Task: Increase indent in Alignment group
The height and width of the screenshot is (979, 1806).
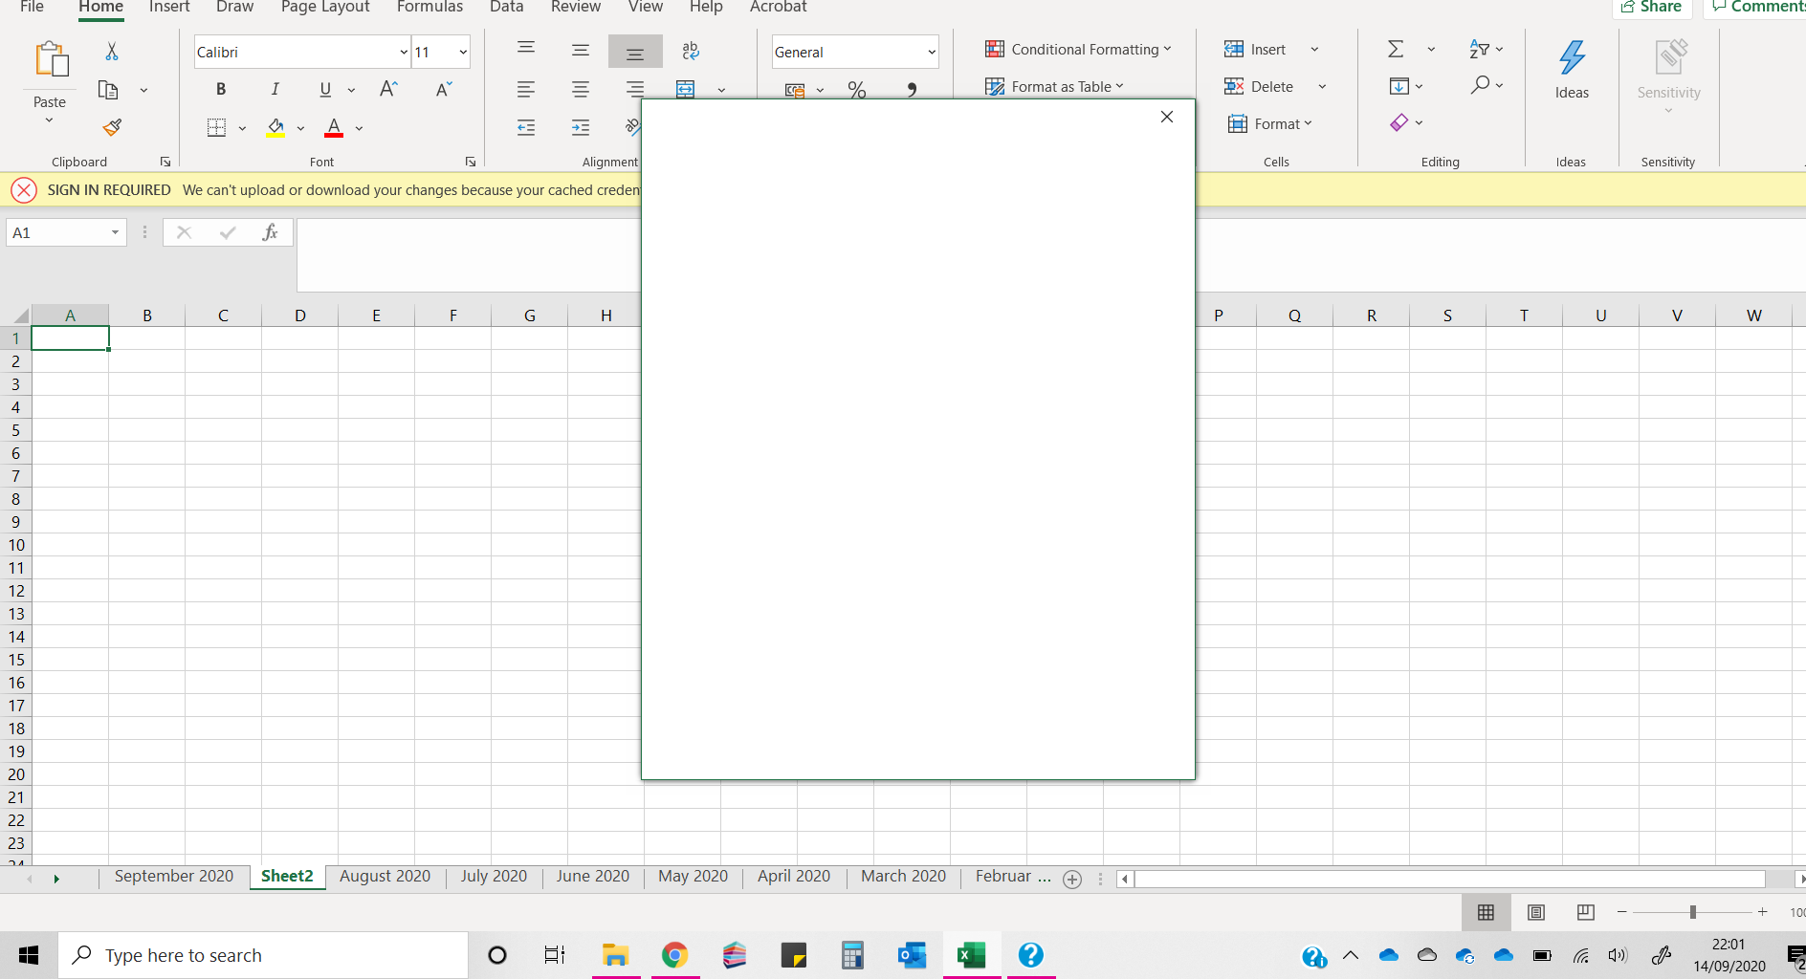Action: (581, 127)
